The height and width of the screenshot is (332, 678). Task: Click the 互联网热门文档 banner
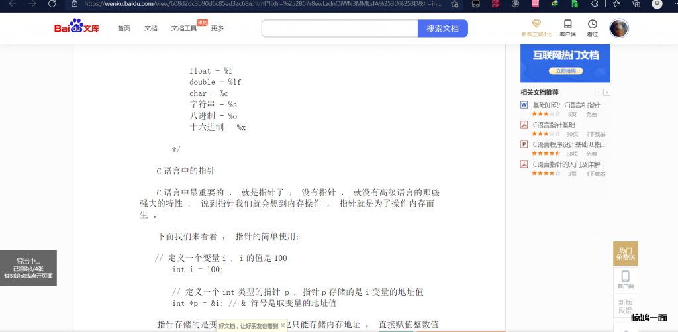[x=565, y=62]
